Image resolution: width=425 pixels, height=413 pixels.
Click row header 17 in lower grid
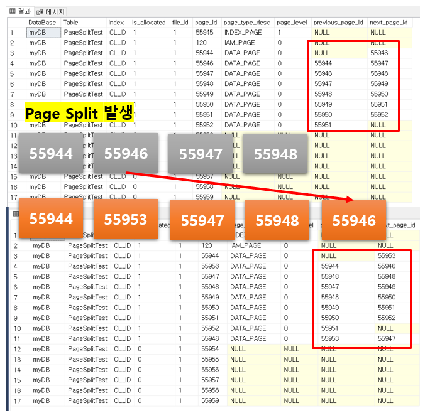click(20, 401)
